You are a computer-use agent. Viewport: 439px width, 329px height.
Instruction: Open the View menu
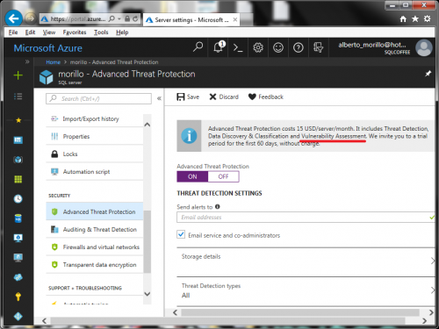pyautogui.click(x=49, y=32)
